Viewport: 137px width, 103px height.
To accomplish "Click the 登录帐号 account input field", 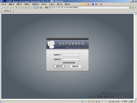I will coord(71,55).
